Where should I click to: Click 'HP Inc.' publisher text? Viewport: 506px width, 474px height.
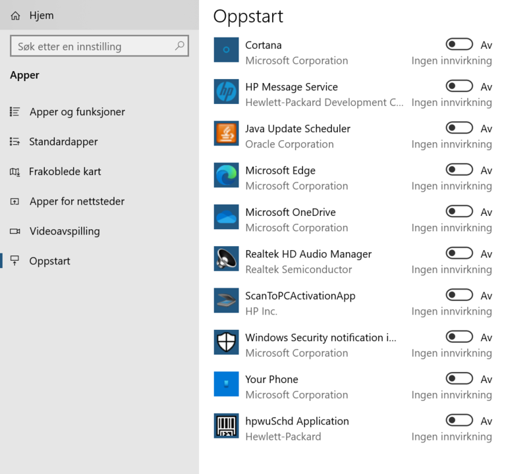coord(261,311)
